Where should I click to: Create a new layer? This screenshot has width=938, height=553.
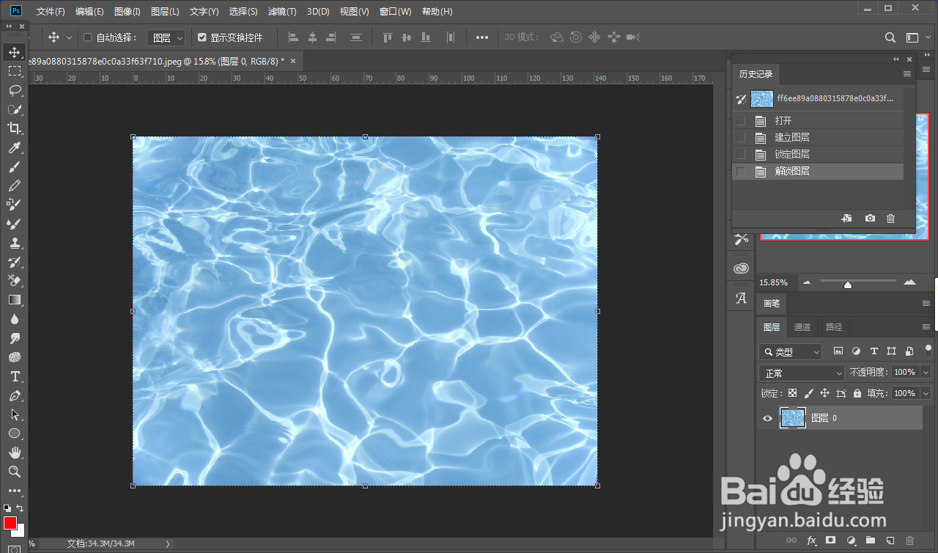coord(890,541)
